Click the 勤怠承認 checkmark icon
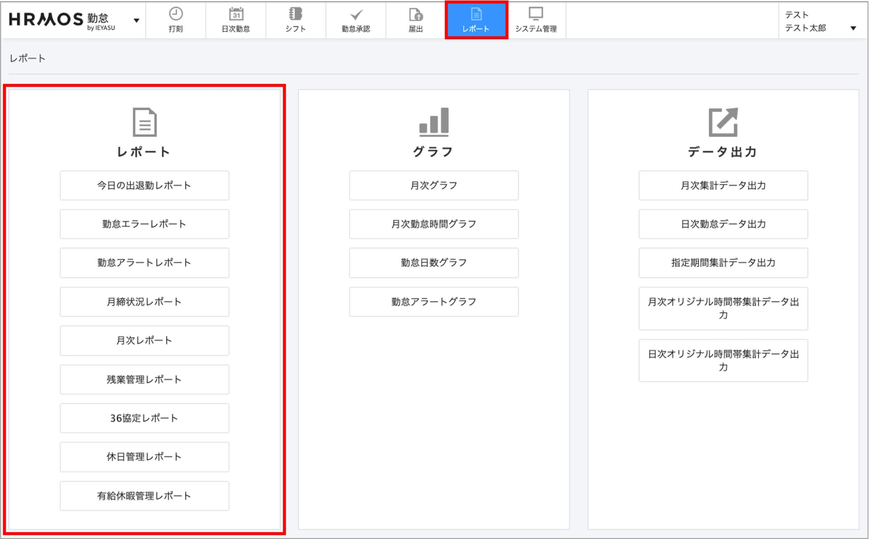Viewport: 869px width, 539px height. [356, 15]
